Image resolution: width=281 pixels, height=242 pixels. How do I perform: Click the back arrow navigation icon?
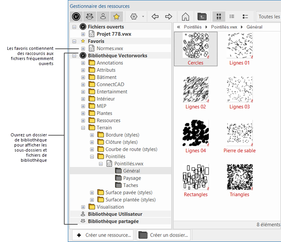click(155, 16)
